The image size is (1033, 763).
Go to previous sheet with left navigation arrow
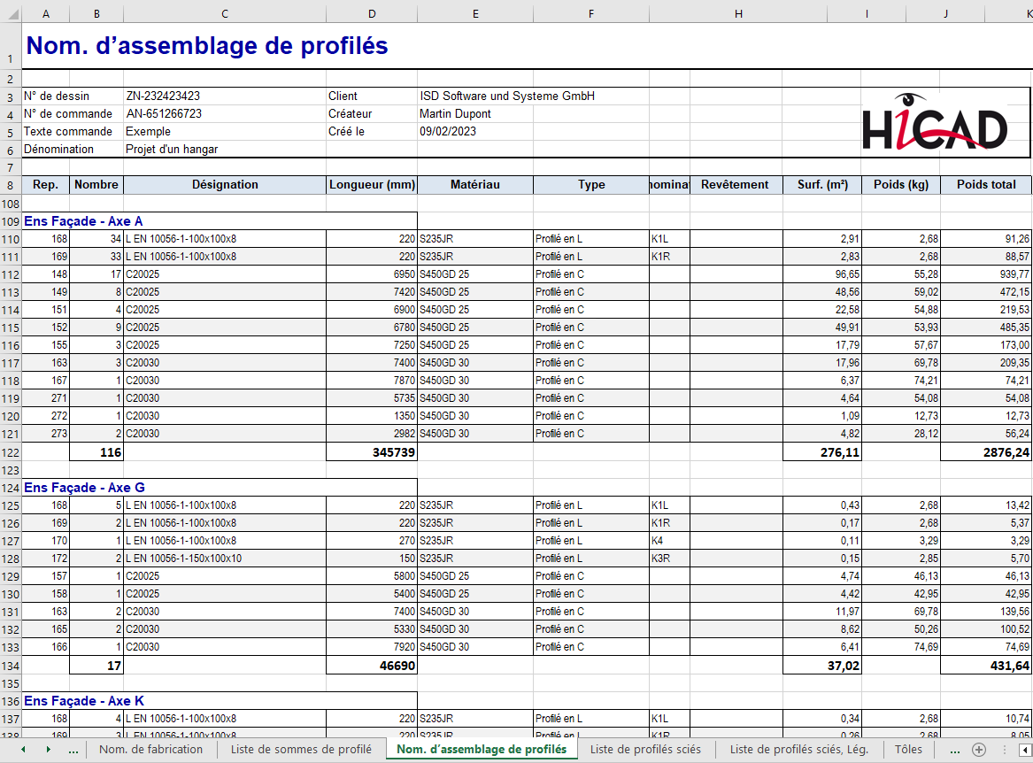pos(23,749)
